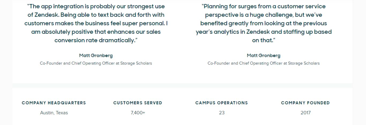The width and height of the screenshot is (366, 125).
Task: Select the Austin, Texas value
Action: (x=54, y=113)
